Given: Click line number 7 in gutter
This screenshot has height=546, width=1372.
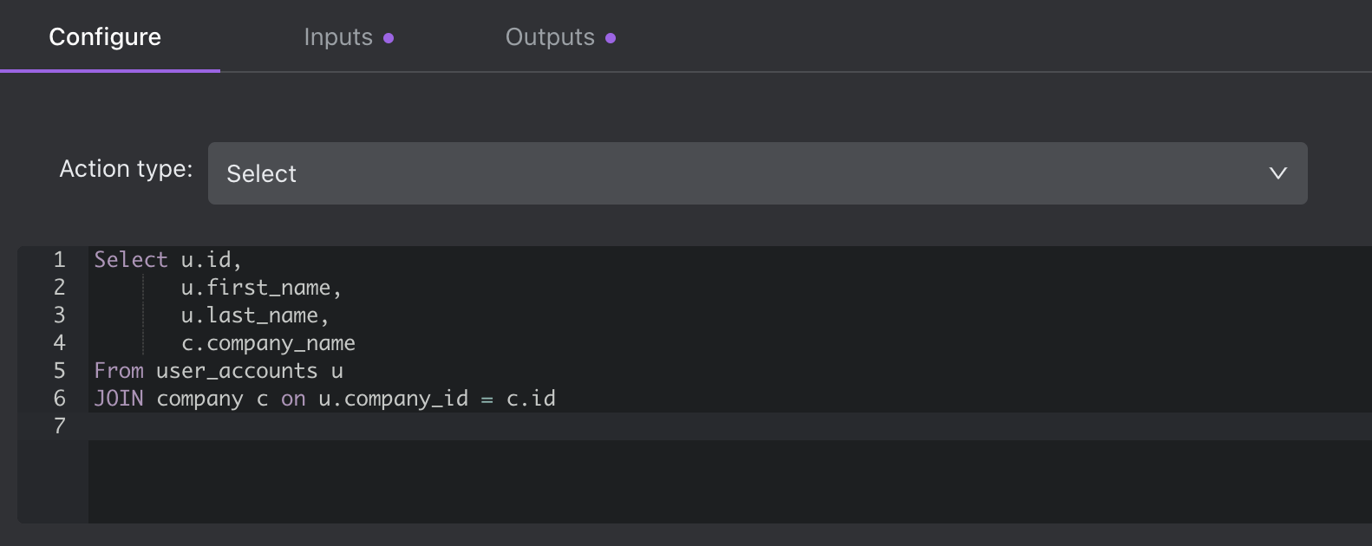Looking at the screenshot, I should 59,426.
